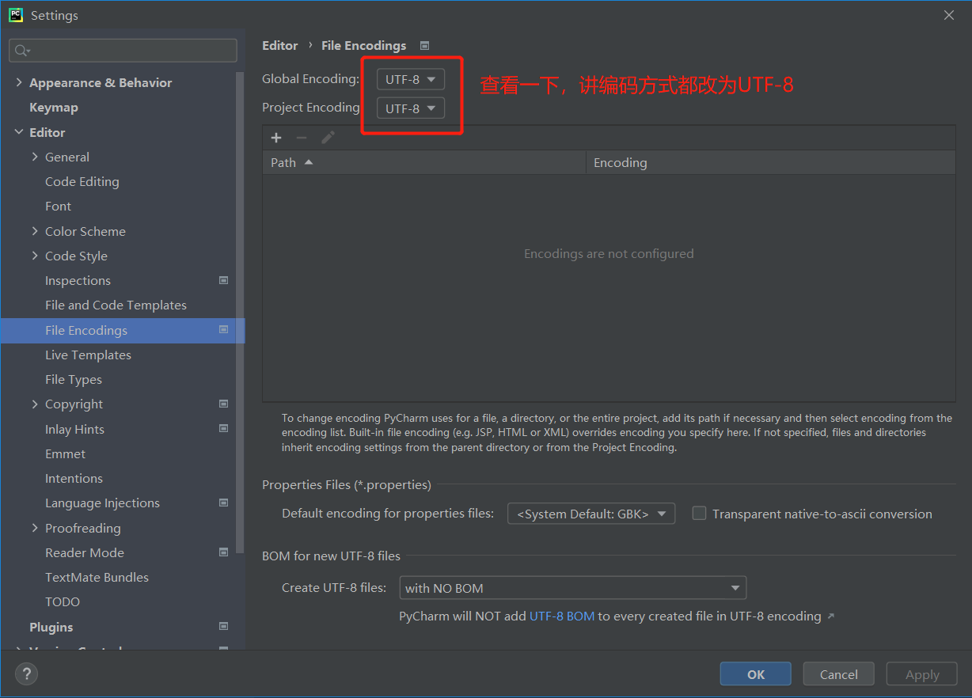Select Font settings page
Viewport: 972px width, 698px height.
click(x=58, y=206)
